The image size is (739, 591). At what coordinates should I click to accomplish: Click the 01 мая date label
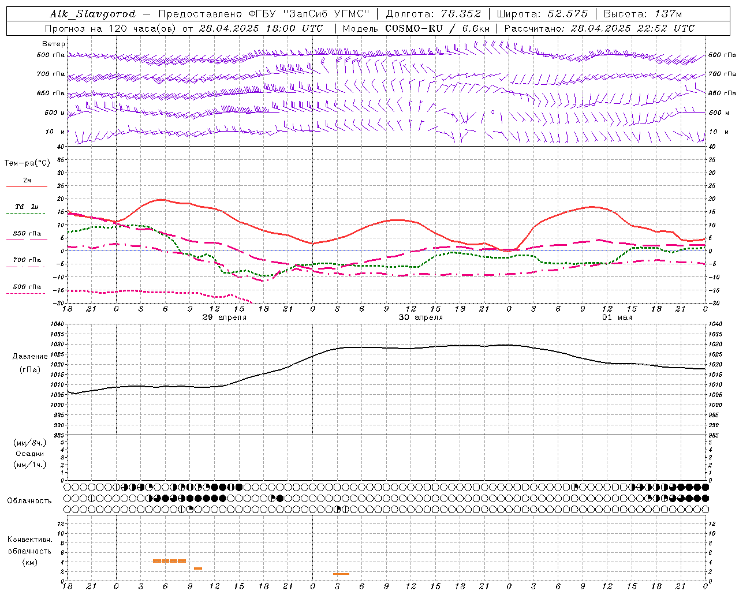click(617, 317)
